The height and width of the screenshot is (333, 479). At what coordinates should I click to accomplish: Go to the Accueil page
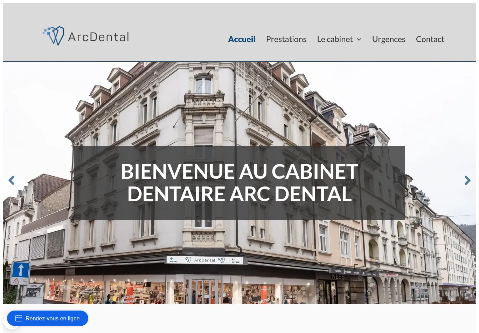click(242, 39)
